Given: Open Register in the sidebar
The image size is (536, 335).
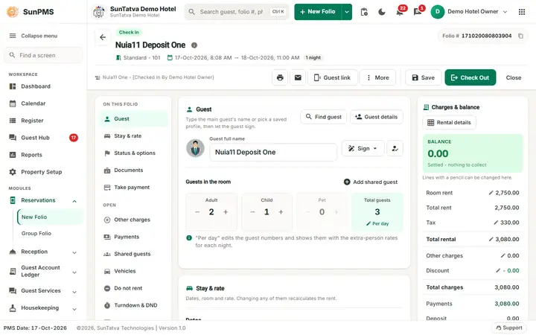Looking at the screenshot, I should [43, 121].
